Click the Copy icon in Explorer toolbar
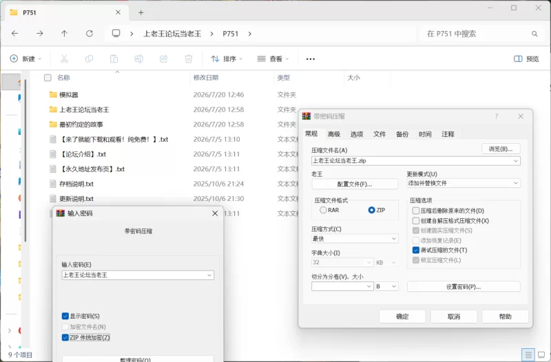 (89, 58)
